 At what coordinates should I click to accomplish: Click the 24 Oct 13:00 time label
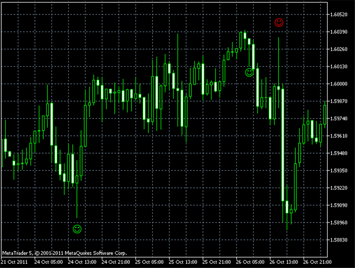click(82, 262)
